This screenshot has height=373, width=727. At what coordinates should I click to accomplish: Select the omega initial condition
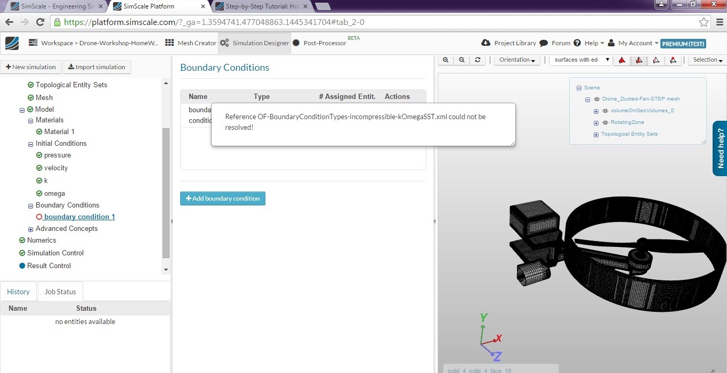54,194
